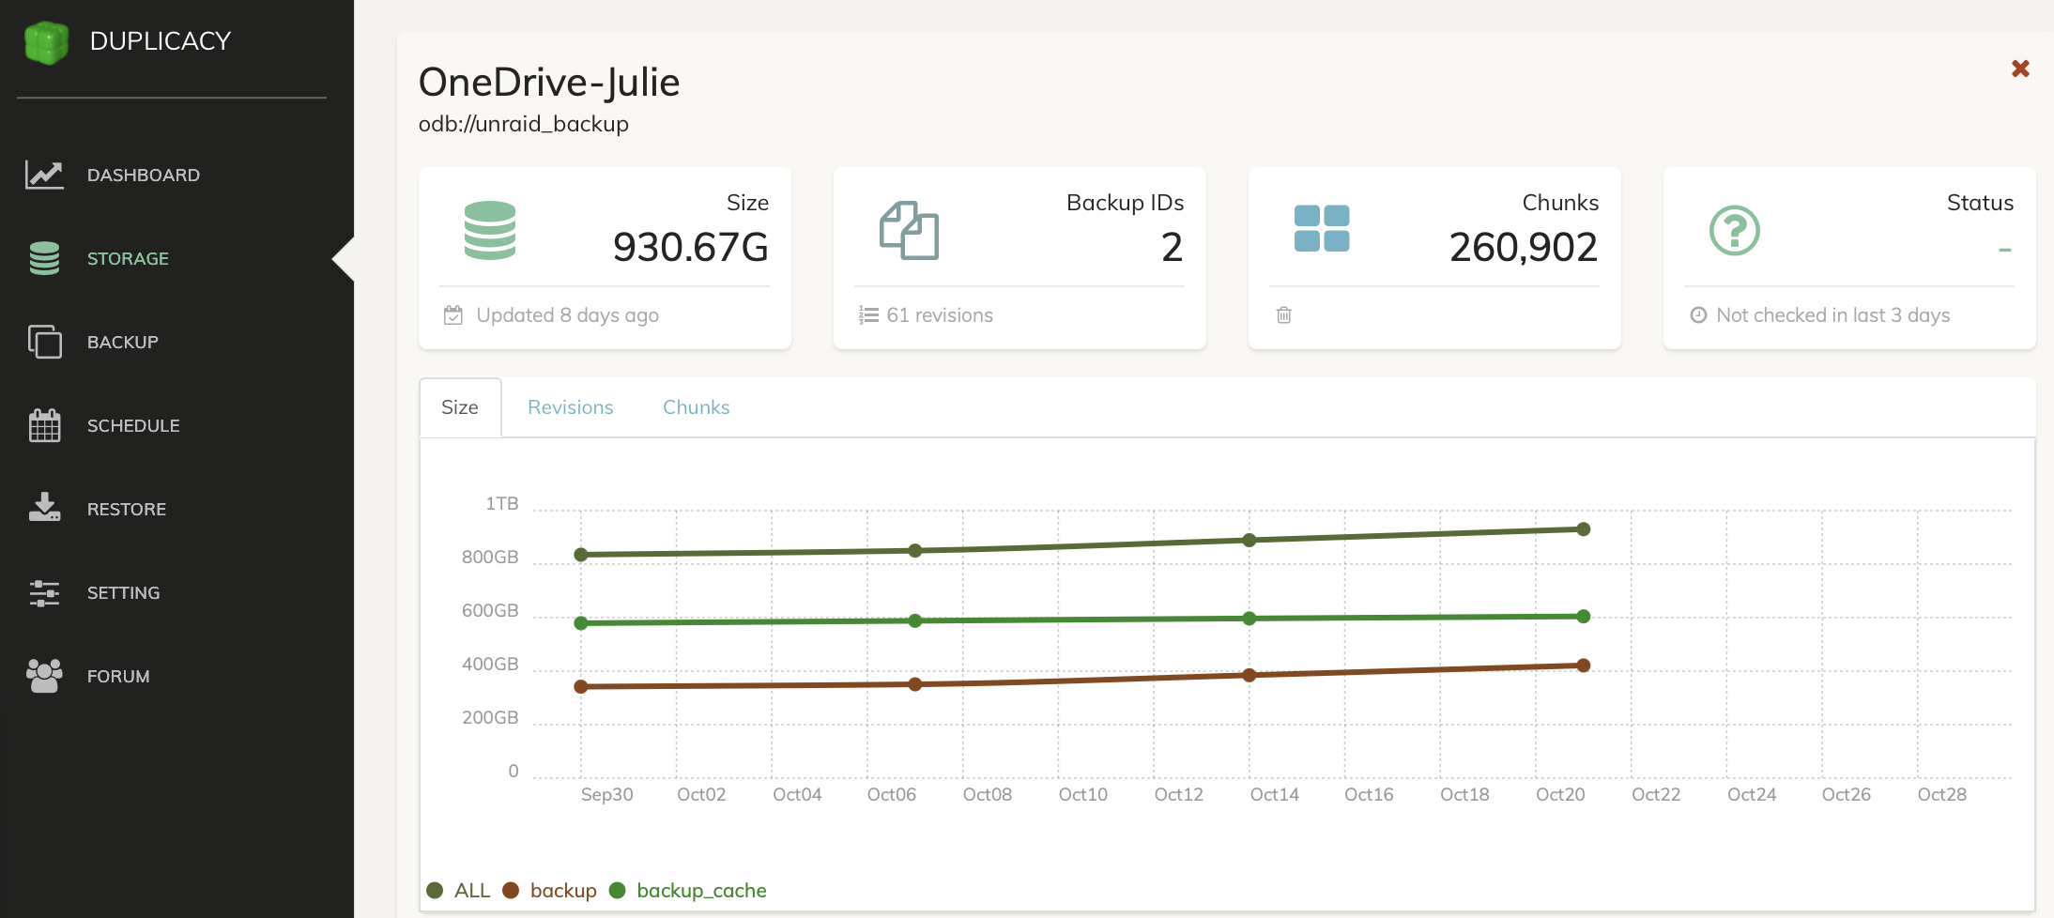Toggle the backup series legend entry
The image size is (2054, 918).
[x=550, y=890]
